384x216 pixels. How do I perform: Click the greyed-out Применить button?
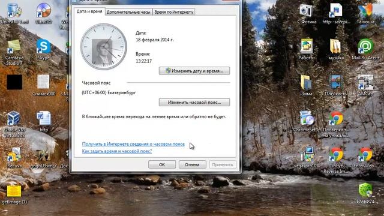pos(223,164)
